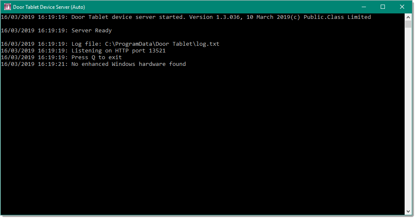The image size is (416, 219).
Task: Click the scrollbar up arrow
Action: (x=408, y=17)
